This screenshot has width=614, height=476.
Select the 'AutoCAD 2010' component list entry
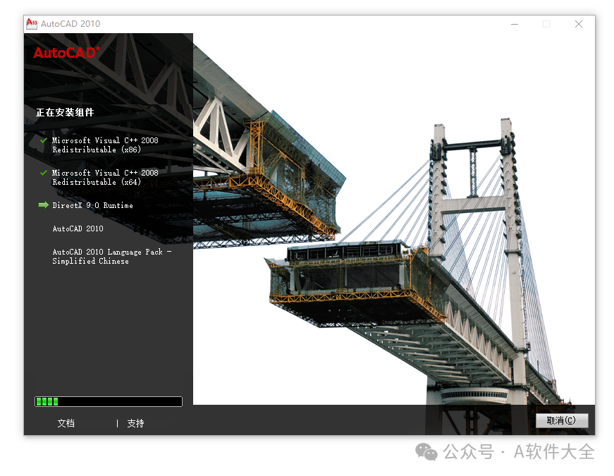78,228
